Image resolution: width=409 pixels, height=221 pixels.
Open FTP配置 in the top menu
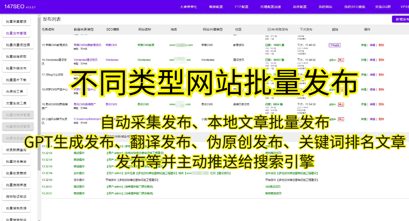tap(241, 7)
